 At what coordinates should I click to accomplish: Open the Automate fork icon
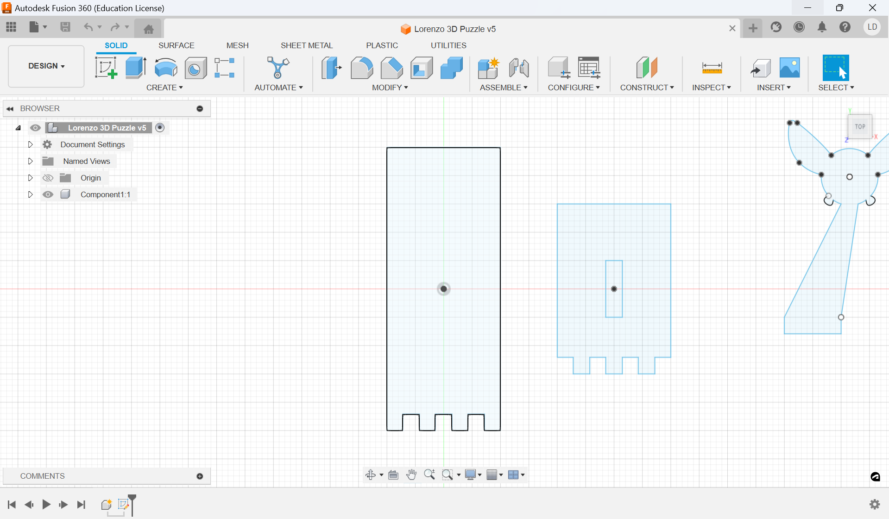[278, 68]
